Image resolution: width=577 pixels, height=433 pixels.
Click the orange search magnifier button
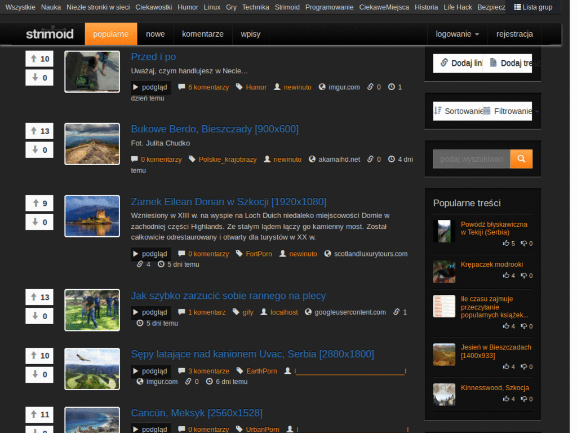[521, 158]
